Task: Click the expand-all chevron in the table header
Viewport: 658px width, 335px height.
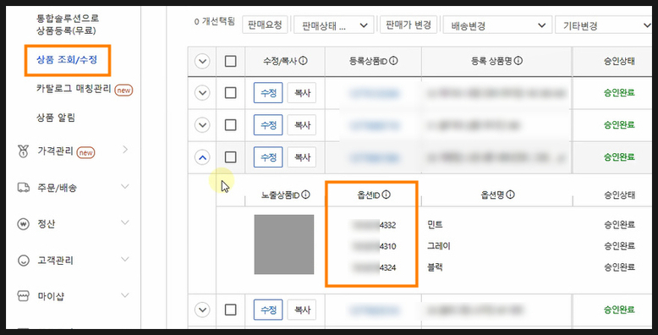Action: click(202, 61)
